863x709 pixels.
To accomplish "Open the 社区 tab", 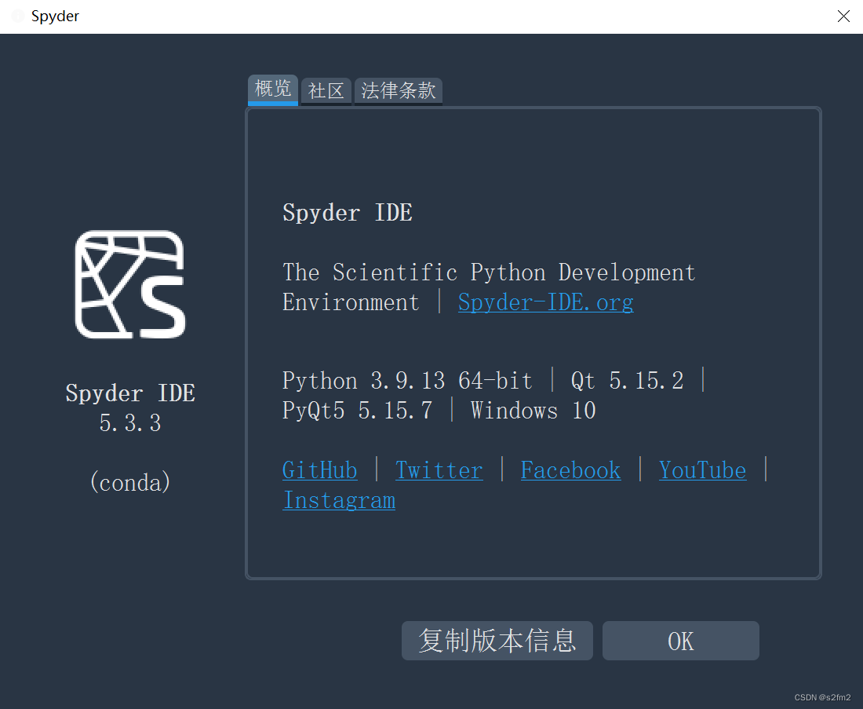I will (326, 91).
